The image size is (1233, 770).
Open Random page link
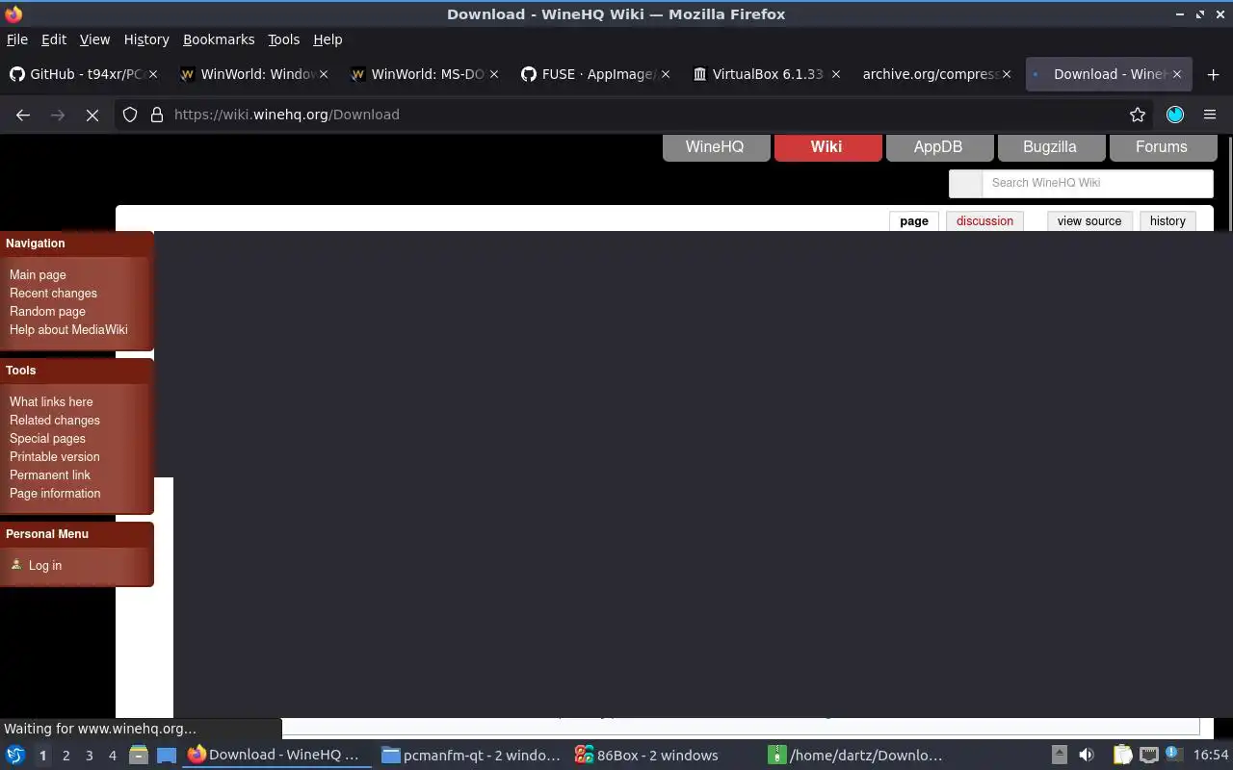coord(47,312)
